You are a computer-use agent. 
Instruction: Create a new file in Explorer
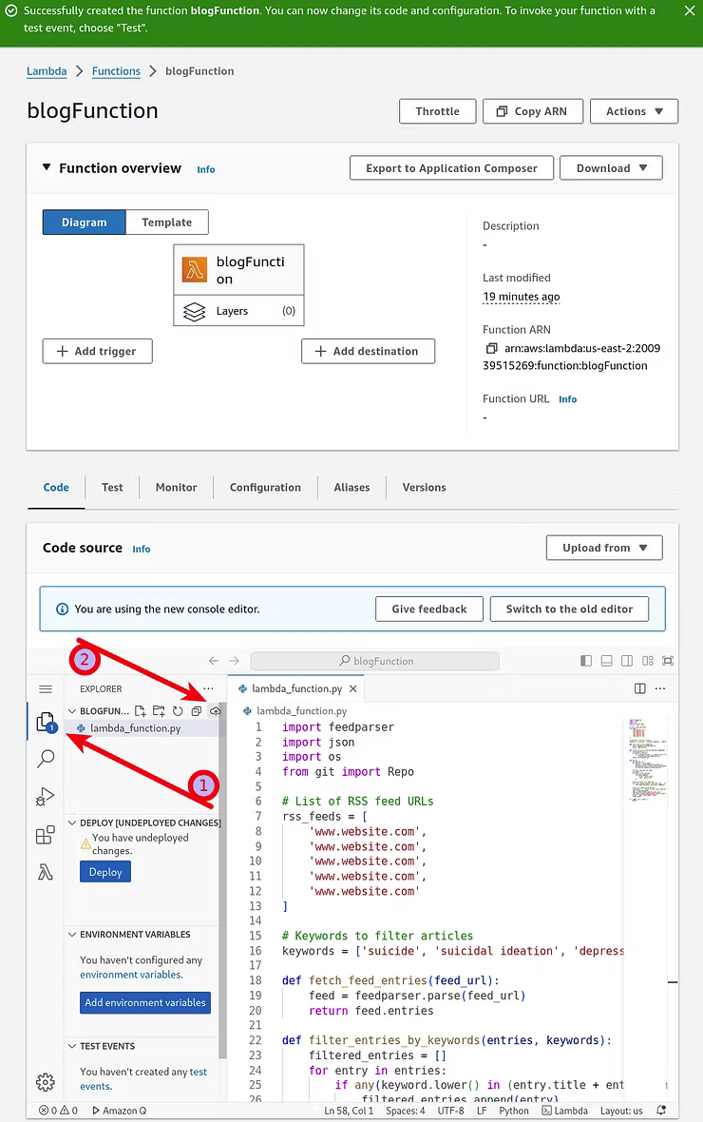tap(141, 711)
